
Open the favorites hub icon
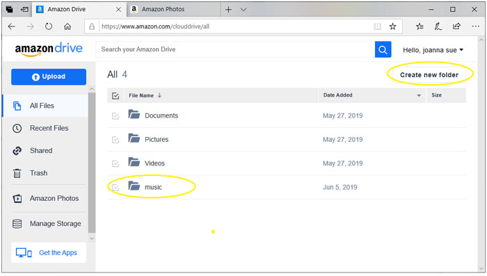[x=420, y=26]
